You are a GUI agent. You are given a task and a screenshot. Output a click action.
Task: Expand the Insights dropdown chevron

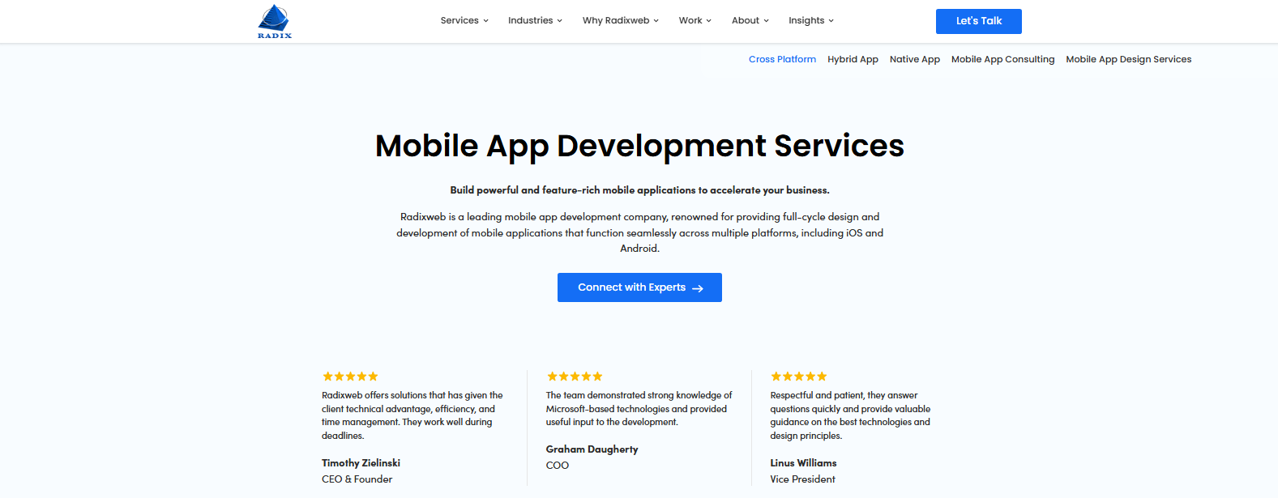coord(831,21)
